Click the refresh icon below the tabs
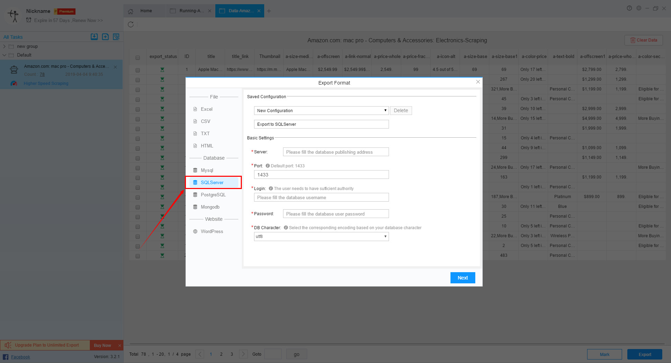The width and height of the screenshot is (671, 363). 131,24
